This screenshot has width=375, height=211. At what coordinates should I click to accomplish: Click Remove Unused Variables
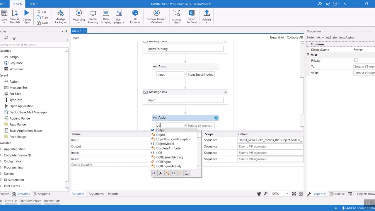(156, 17)
